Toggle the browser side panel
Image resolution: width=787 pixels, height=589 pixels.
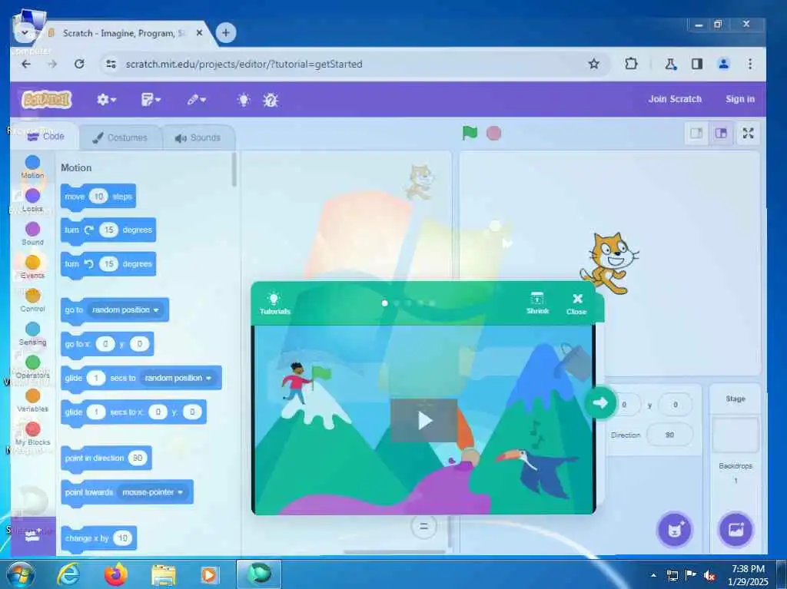pyautogui.click(x=696, y=64)
